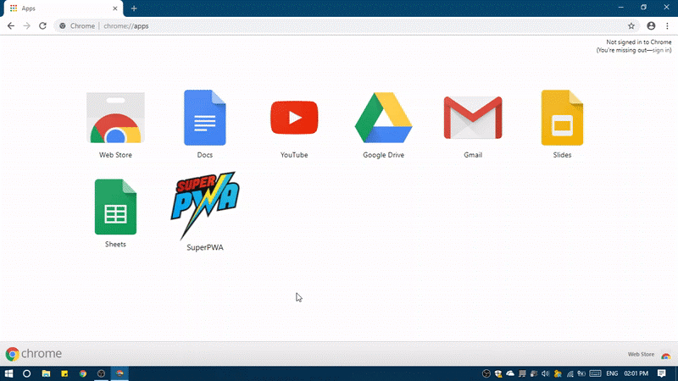Launch the Slides app
678x381 pixels.
tap(562, 118)
